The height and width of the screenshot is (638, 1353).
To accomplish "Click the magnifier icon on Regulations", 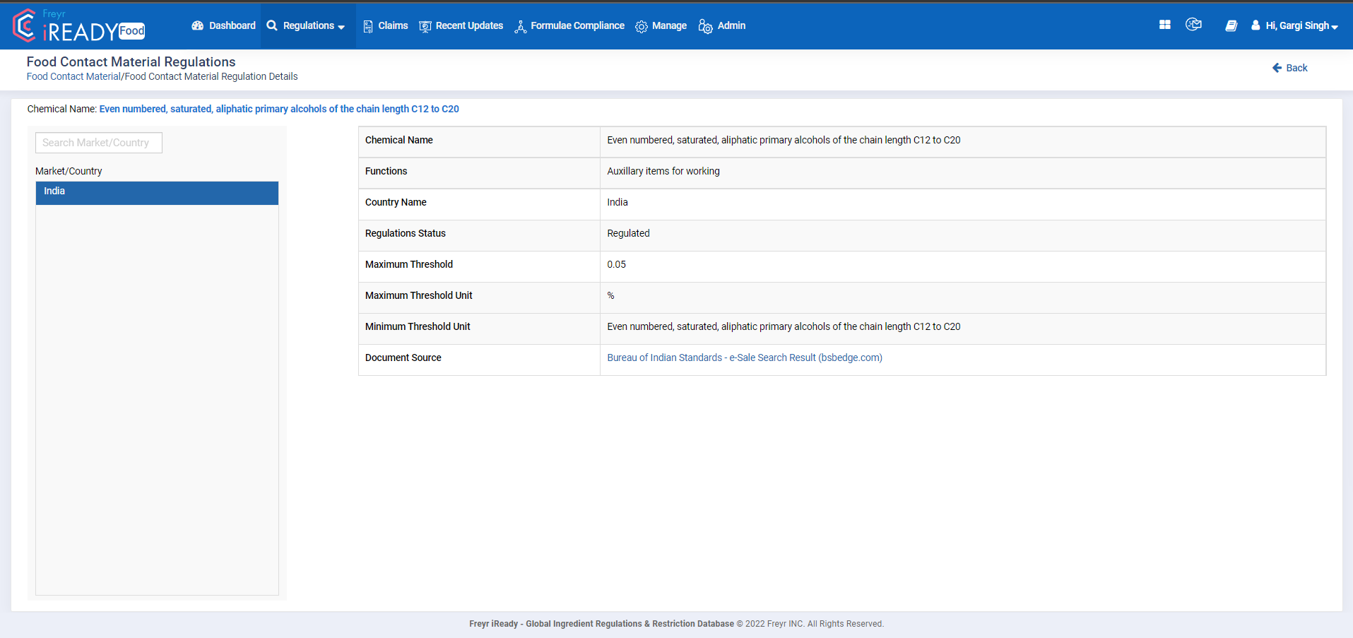I will (x=271, y=25).
